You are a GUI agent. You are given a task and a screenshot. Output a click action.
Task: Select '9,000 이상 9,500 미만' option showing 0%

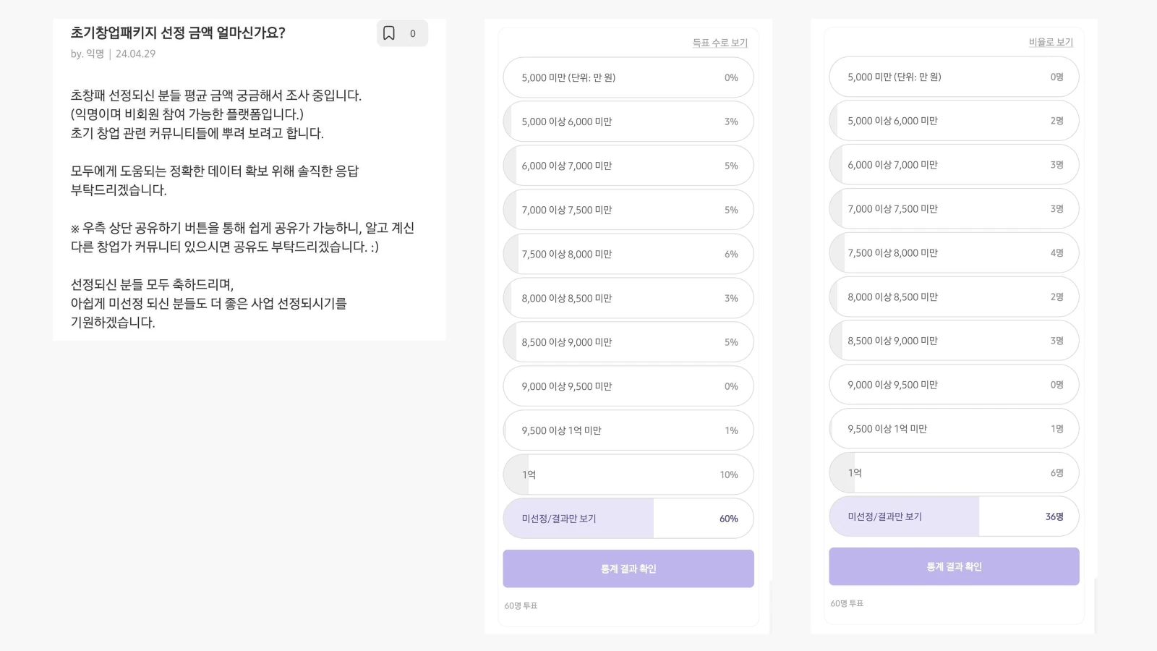(x=628, y=386)
